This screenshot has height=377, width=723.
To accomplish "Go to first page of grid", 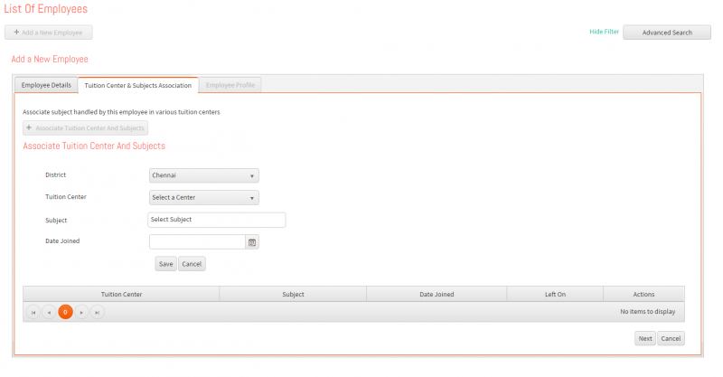I will [x=33, y=313].
